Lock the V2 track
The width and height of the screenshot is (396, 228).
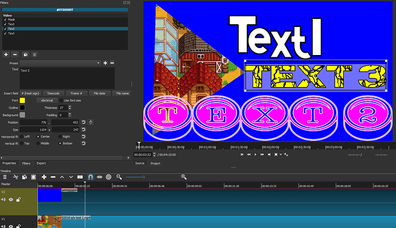tap(18, 199)
